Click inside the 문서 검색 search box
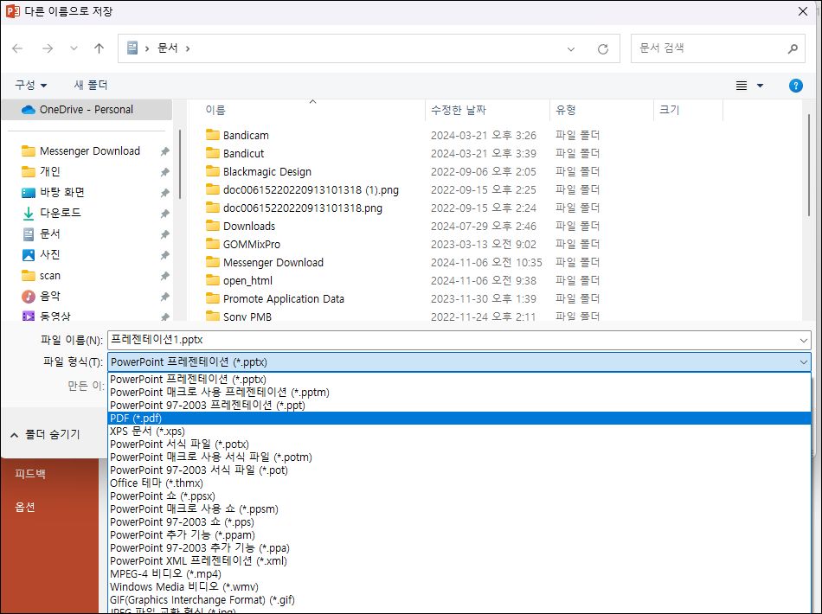The width and height of the screenshot is (822, 614). coord(710,48)
